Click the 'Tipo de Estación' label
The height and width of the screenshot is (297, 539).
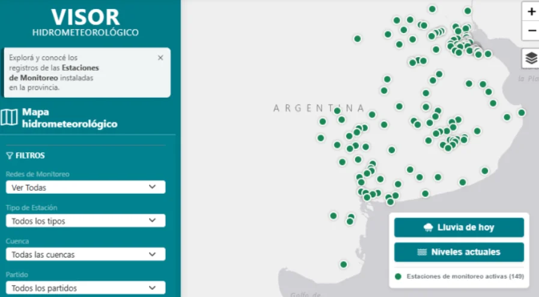32,208
